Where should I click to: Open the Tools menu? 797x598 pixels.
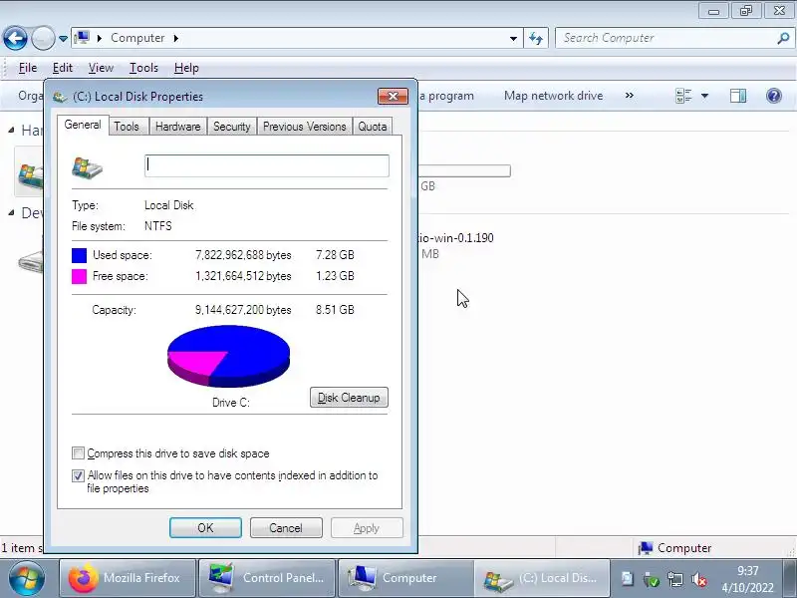[x=143, y=68]
